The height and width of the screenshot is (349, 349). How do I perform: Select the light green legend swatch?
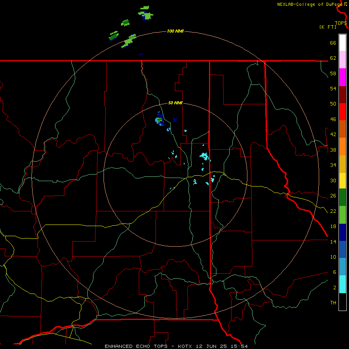pyautogui.click(x=342, y=215)
